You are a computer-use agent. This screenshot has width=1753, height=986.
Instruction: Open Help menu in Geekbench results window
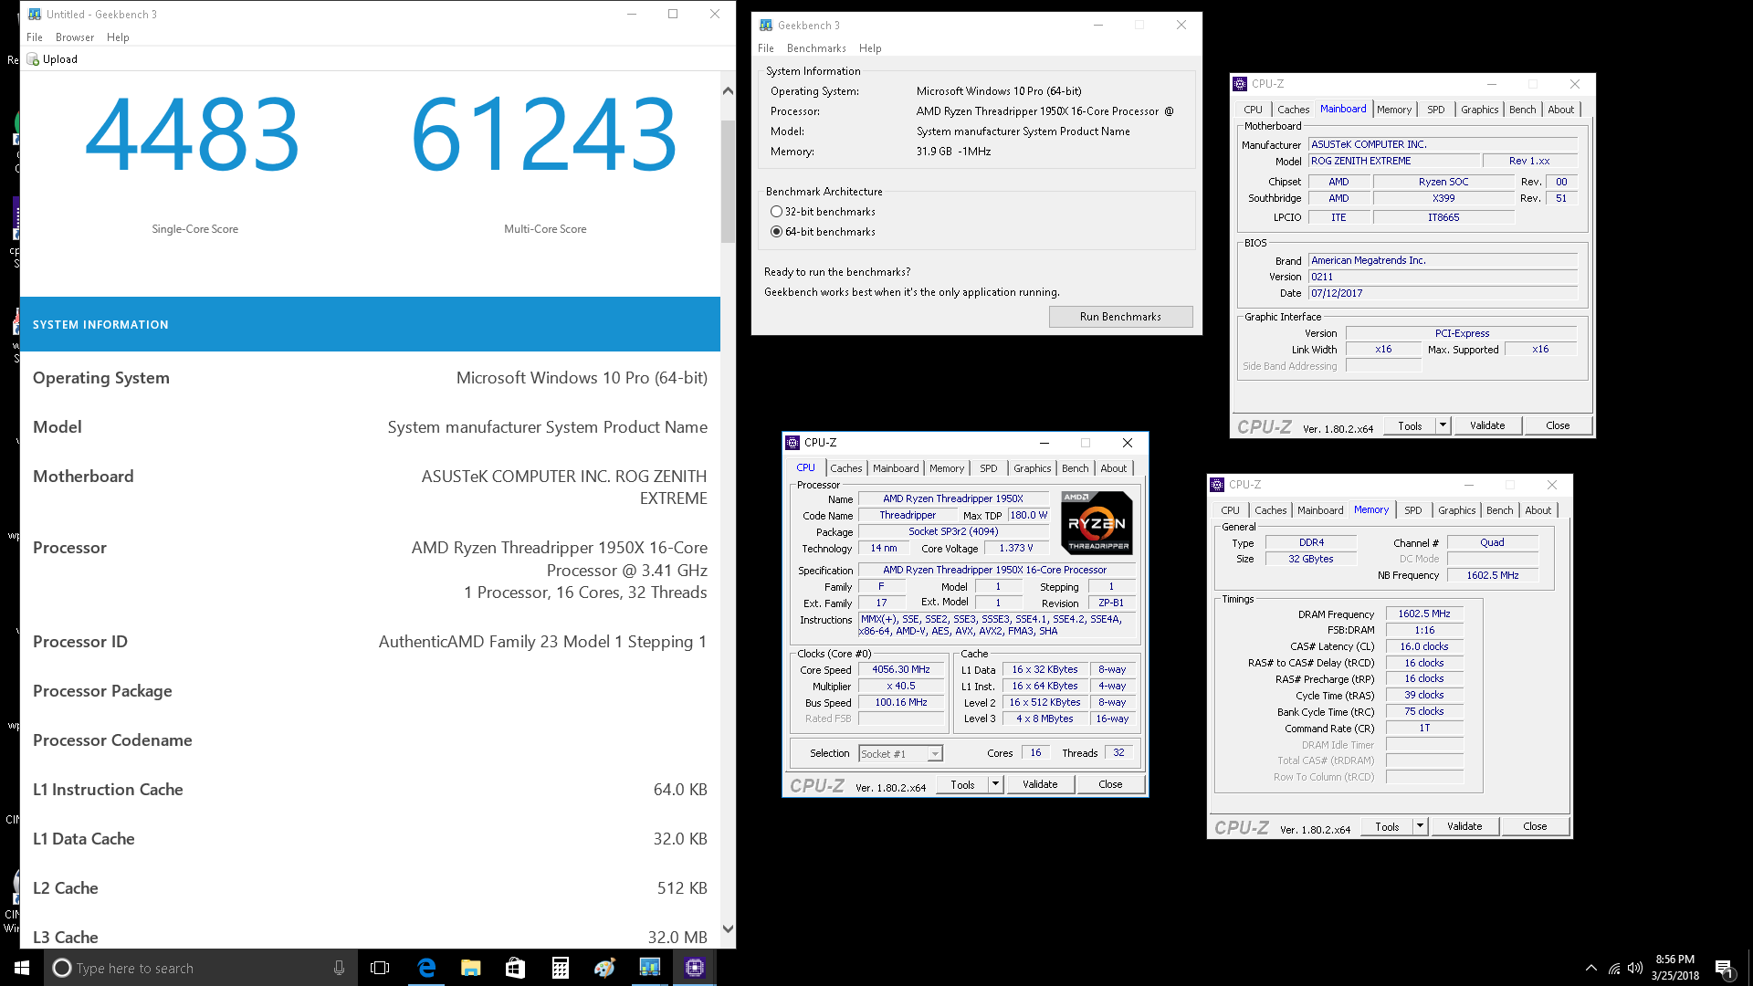pyautogui.click(x=118, y=37)
